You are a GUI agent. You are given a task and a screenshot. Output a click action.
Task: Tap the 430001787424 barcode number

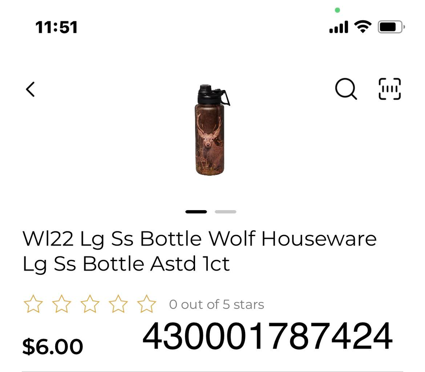coord(267,336)
